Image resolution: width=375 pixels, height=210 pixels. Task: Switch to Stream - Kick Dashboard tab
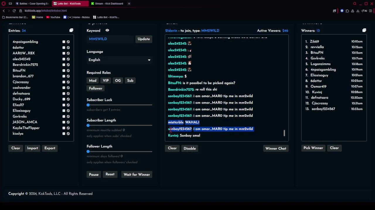pyautogui.click(x=107, y=3)
